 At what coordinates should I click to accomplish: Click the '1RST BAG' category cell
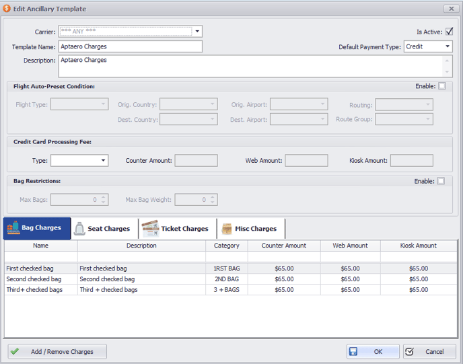point(227,268)
